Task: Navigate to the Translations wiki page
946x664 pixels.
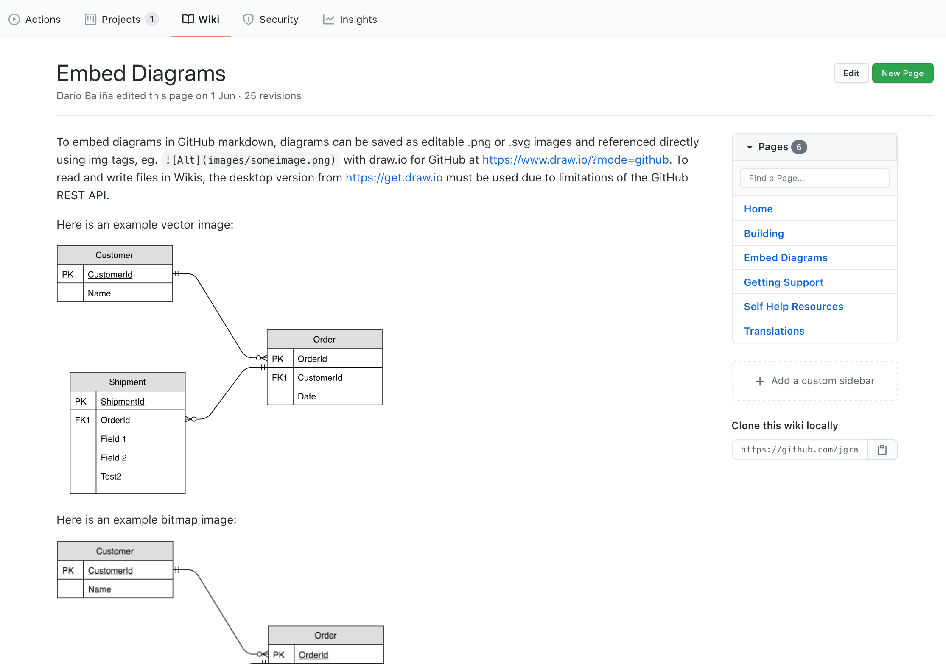Action: [774, 331]
